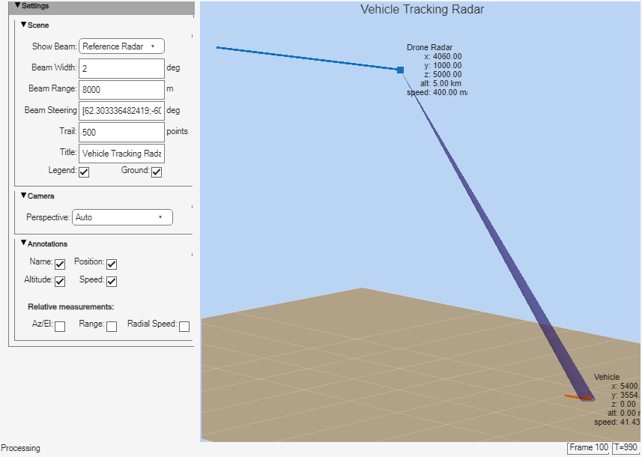This screenshot has width=642, height=457.
Task: Click the Trail points input field
Action: (121, 133)
